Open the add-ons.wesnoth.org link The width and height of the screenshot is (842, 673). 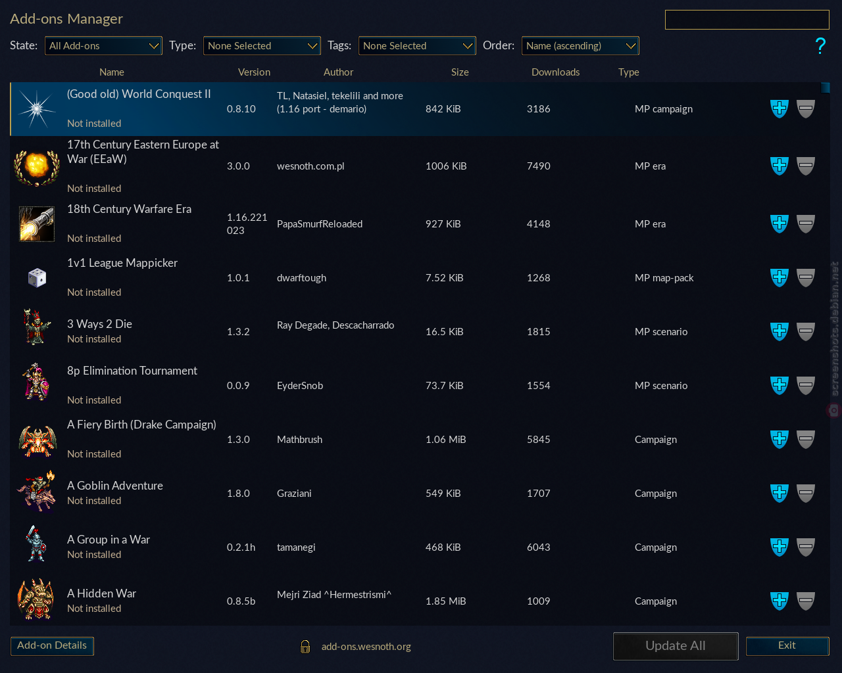(x=366, y=647)
